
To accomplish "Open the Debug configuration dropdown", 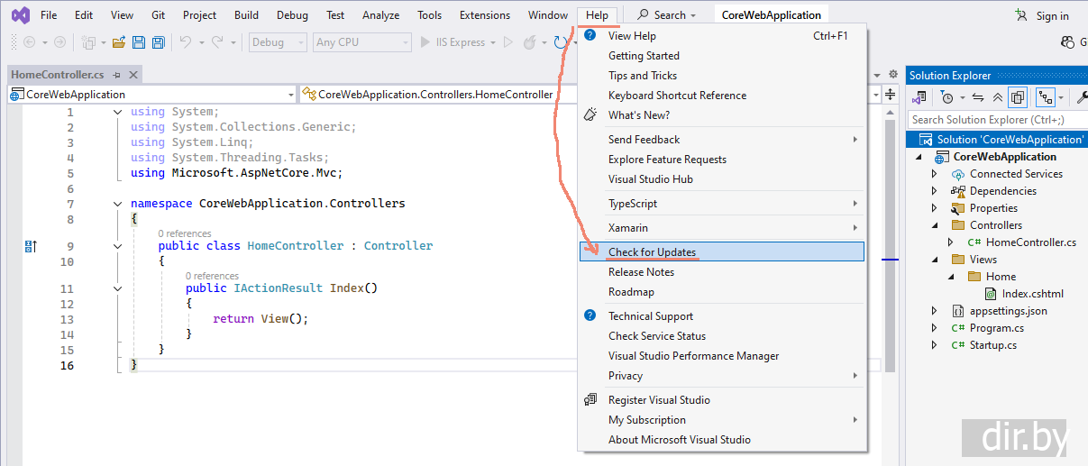I will coord(278,42).
